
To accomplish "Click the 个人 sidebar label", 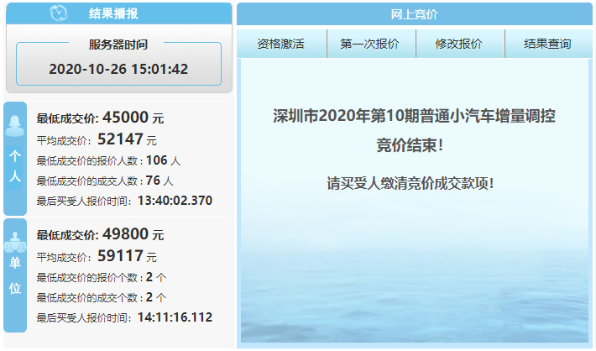I will (15, 165).
